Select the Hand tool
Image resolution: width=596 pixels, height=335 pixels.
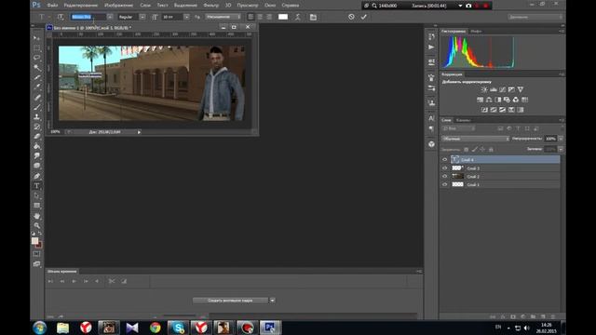pyautogui.click(x=37, y=216)
